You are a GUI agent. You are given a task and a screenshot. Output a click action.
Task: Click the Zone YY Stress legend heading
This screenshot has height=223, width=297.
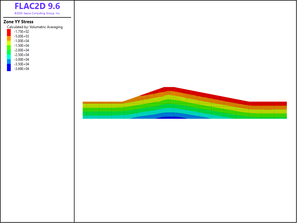coord(18,22)
